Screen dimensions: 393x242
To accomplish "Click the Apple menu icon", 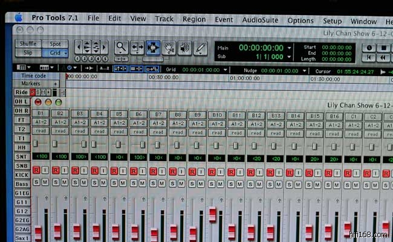I will 19,19.
